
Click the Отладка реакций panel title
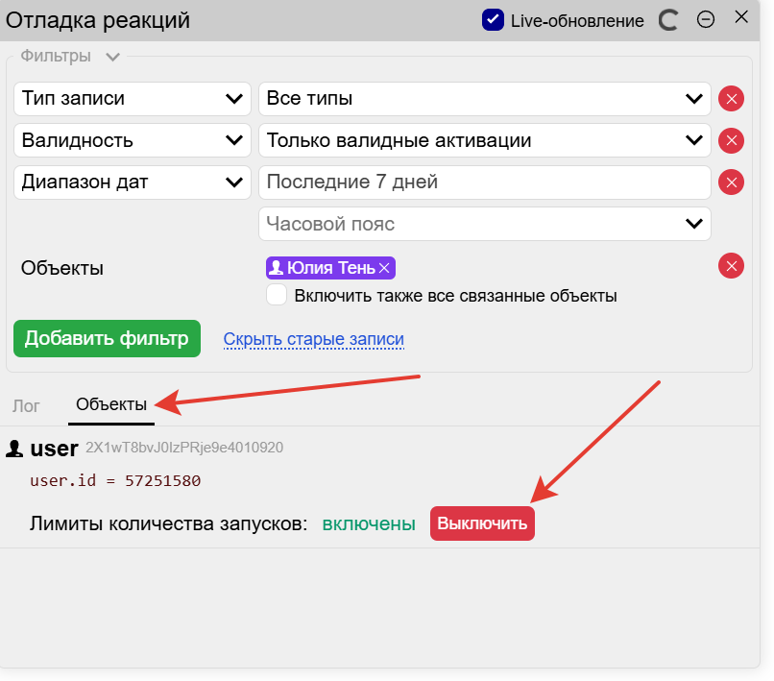tap(98, 21)
